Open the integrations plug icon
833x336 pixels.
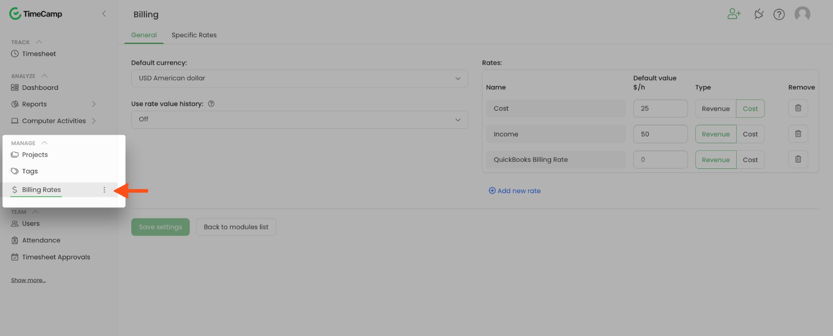click(759, 14)
